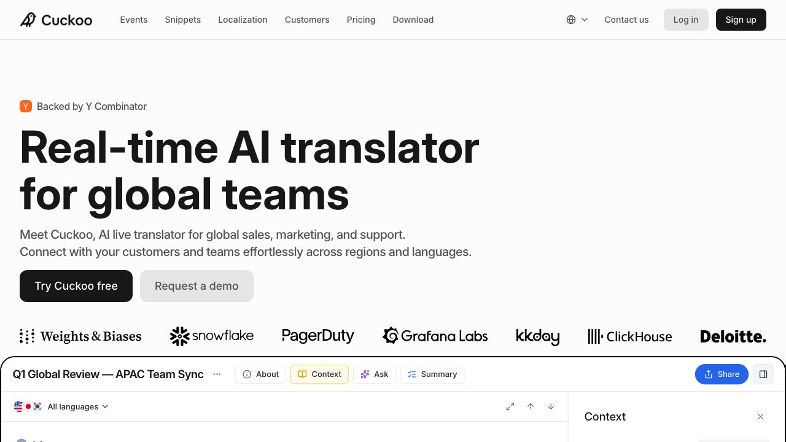The width and height of the screenshot is (786, 442).
Task: Go to the Download page
Action: [413, 20]
